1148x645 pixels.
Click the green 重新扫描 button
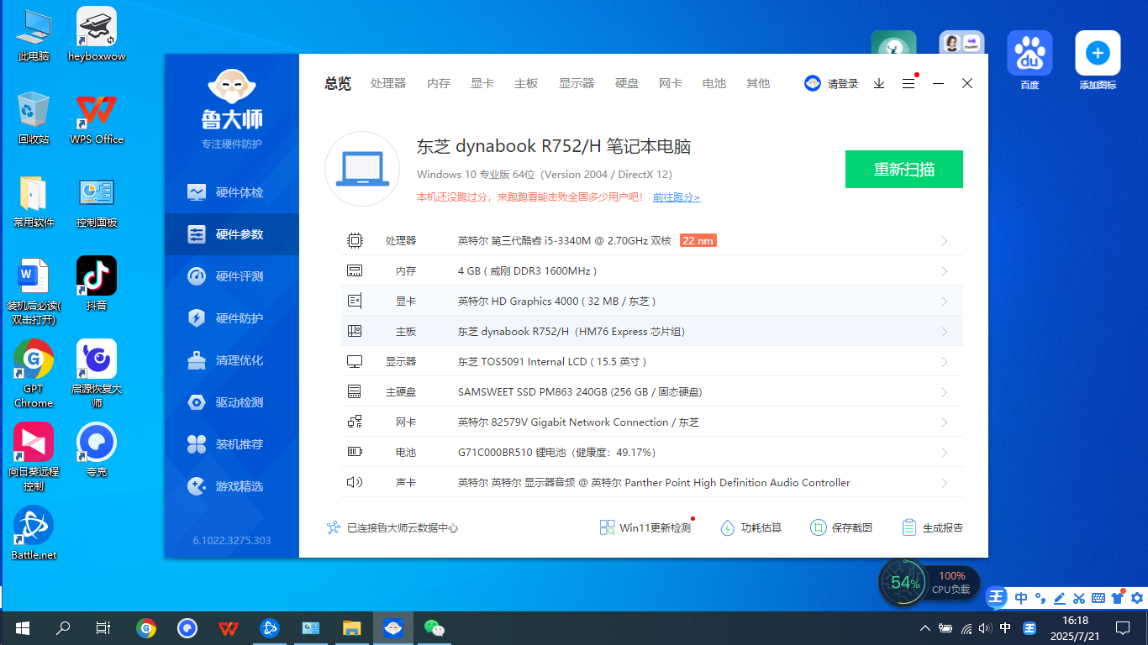coord(903,169)
